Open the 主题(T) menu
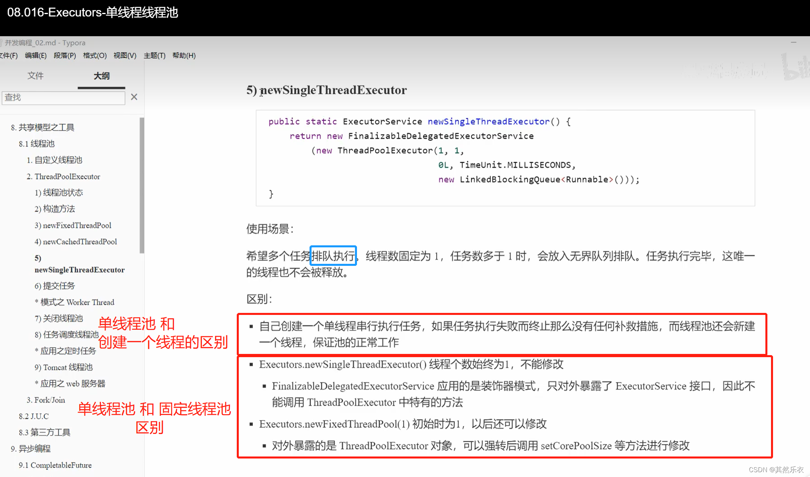The image size is (810, 477). [155, 56]
